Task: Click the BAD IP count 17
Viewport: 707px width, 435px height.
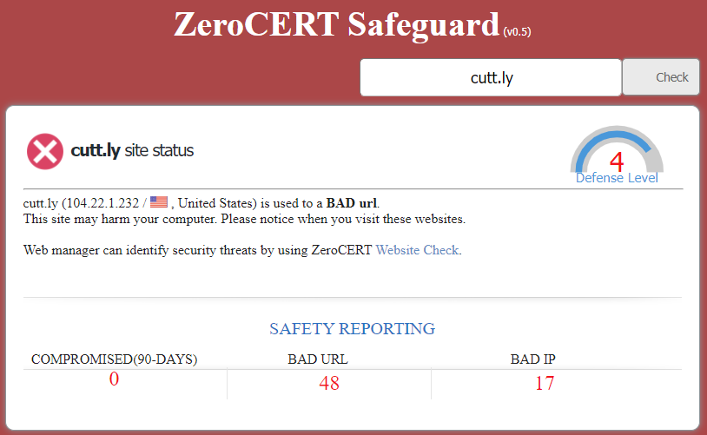Action: (545, 383)
